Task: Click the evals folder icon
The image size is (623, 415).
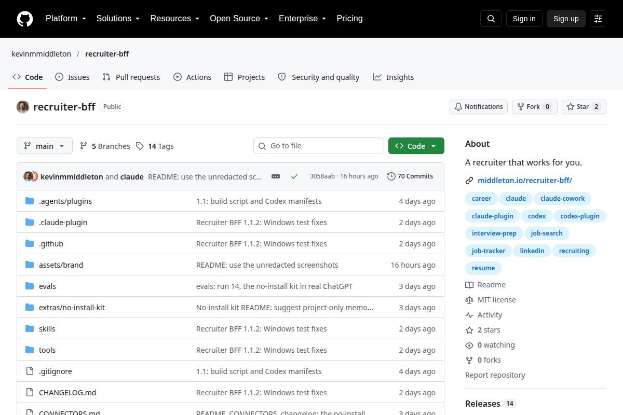Action: (x=30, y=286)
